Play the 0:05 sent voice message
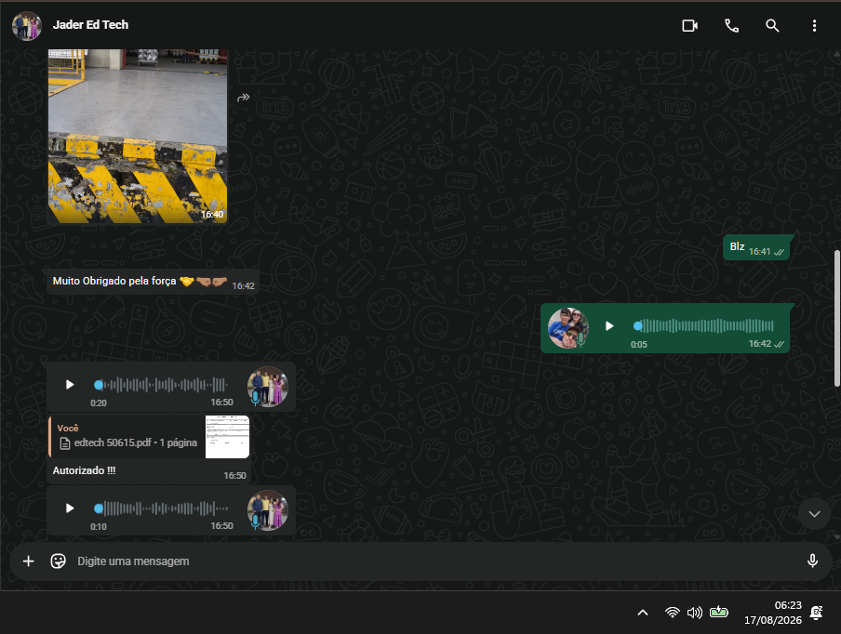This screenshot has width=841, height=634. (609, 326)
